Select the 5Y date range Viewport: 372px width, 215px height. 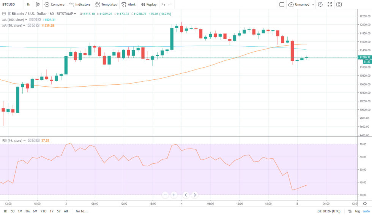coord(58,211)
